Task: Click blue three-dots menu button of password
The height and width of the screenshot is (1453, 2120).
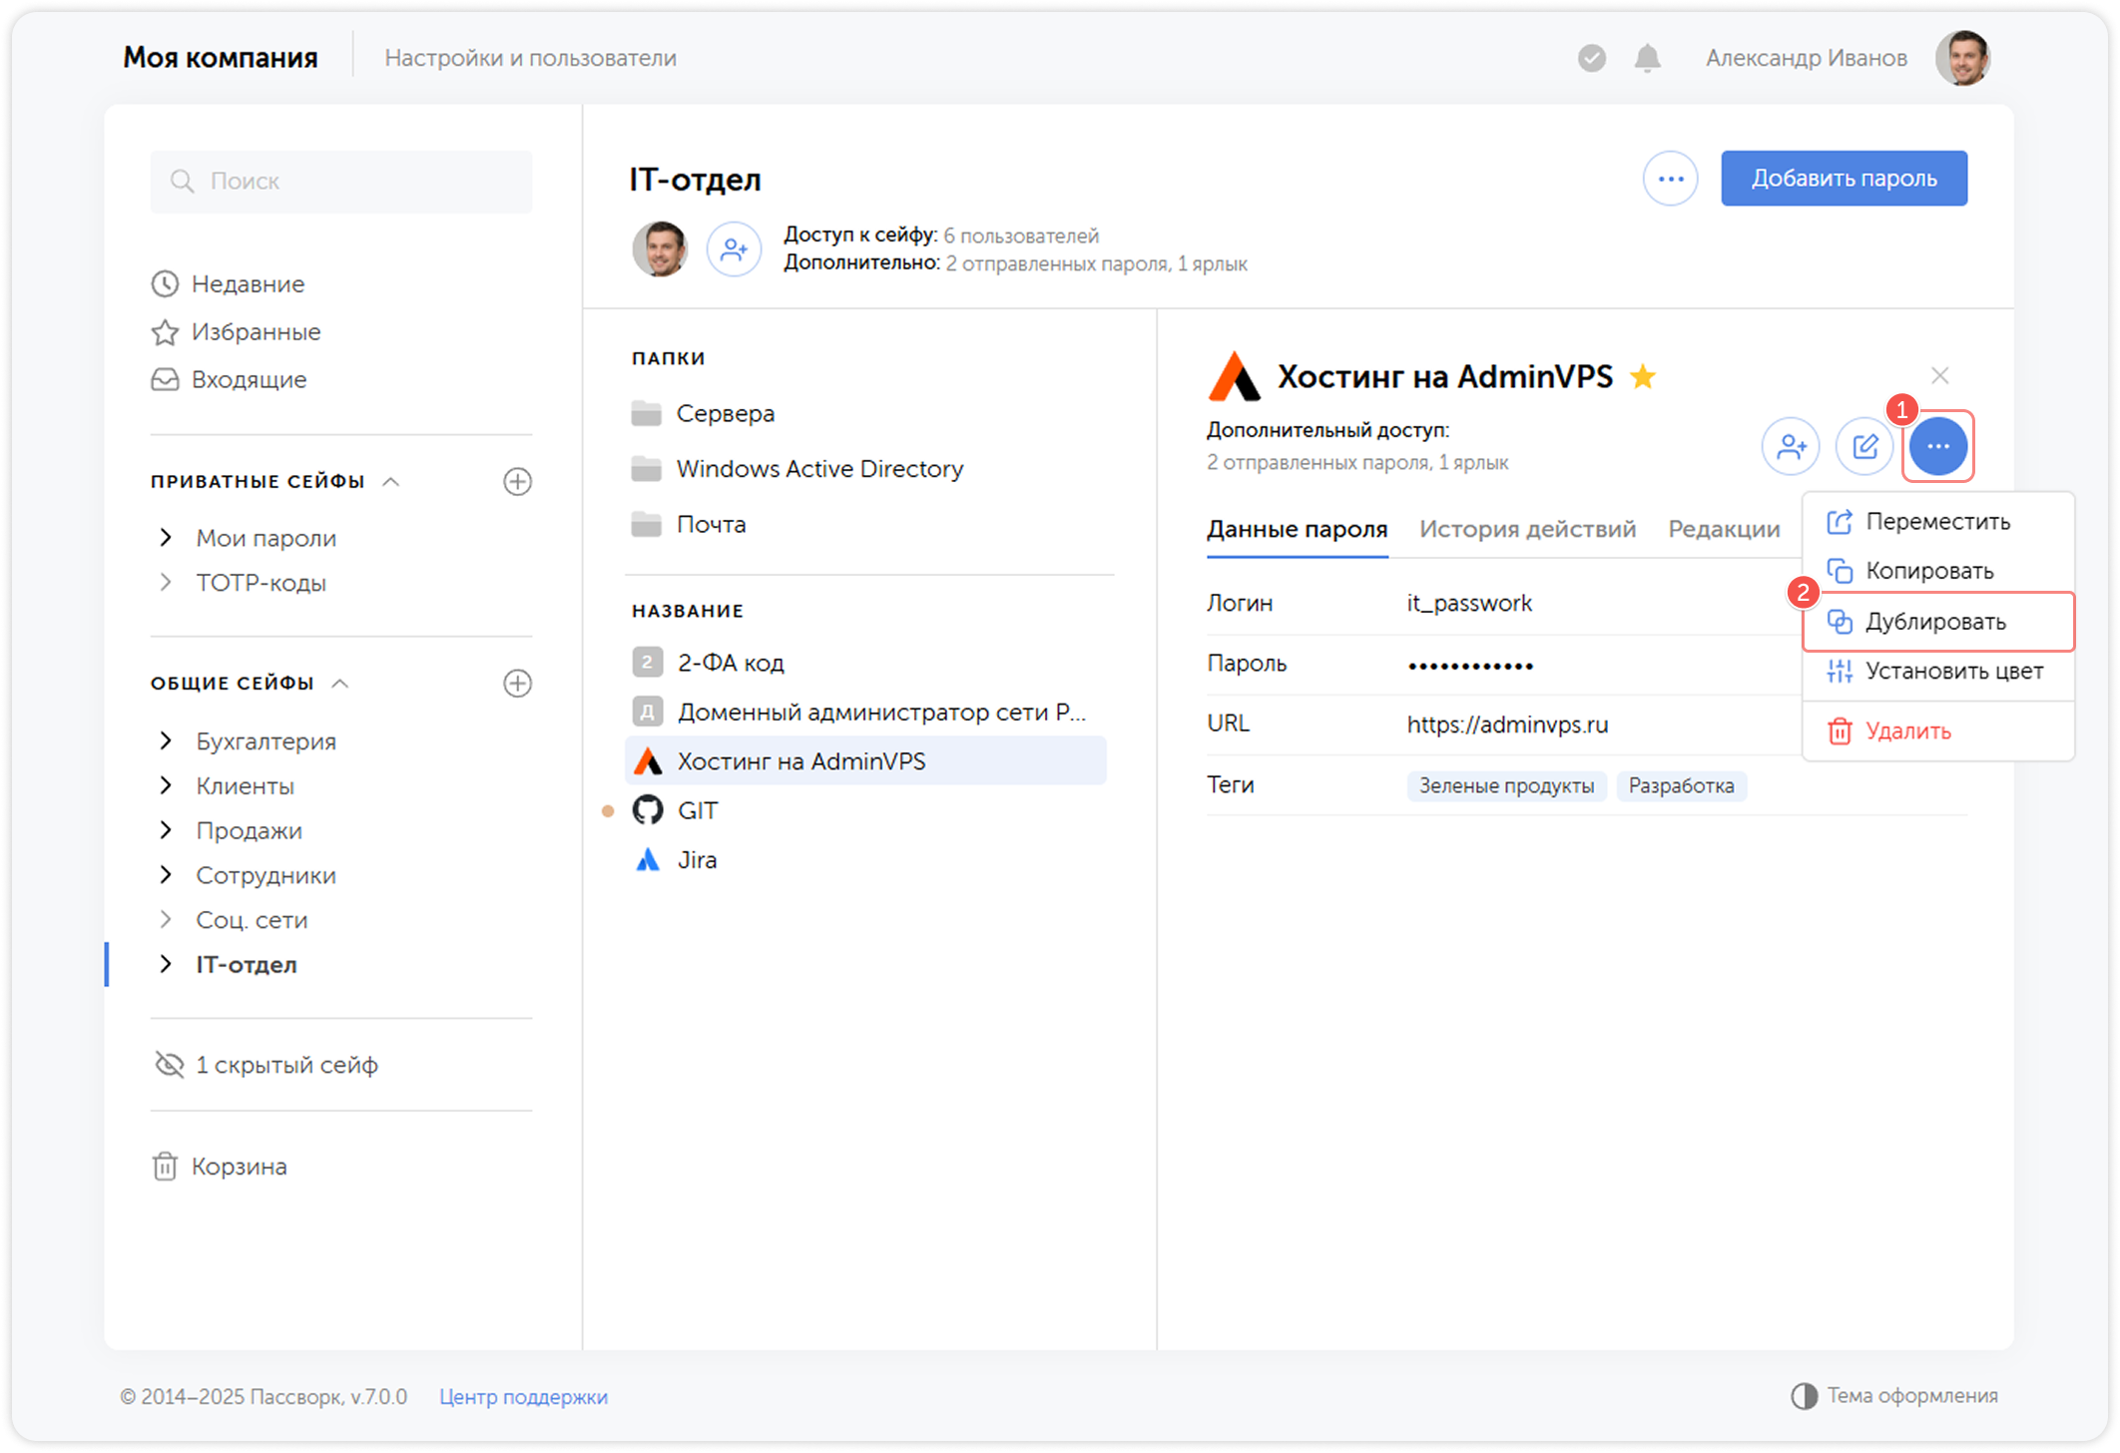Action: click(1938, 447)
